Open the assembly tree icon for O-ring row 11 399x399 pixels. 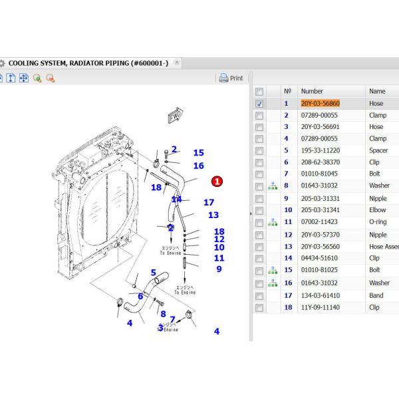[x=273, y=222]
